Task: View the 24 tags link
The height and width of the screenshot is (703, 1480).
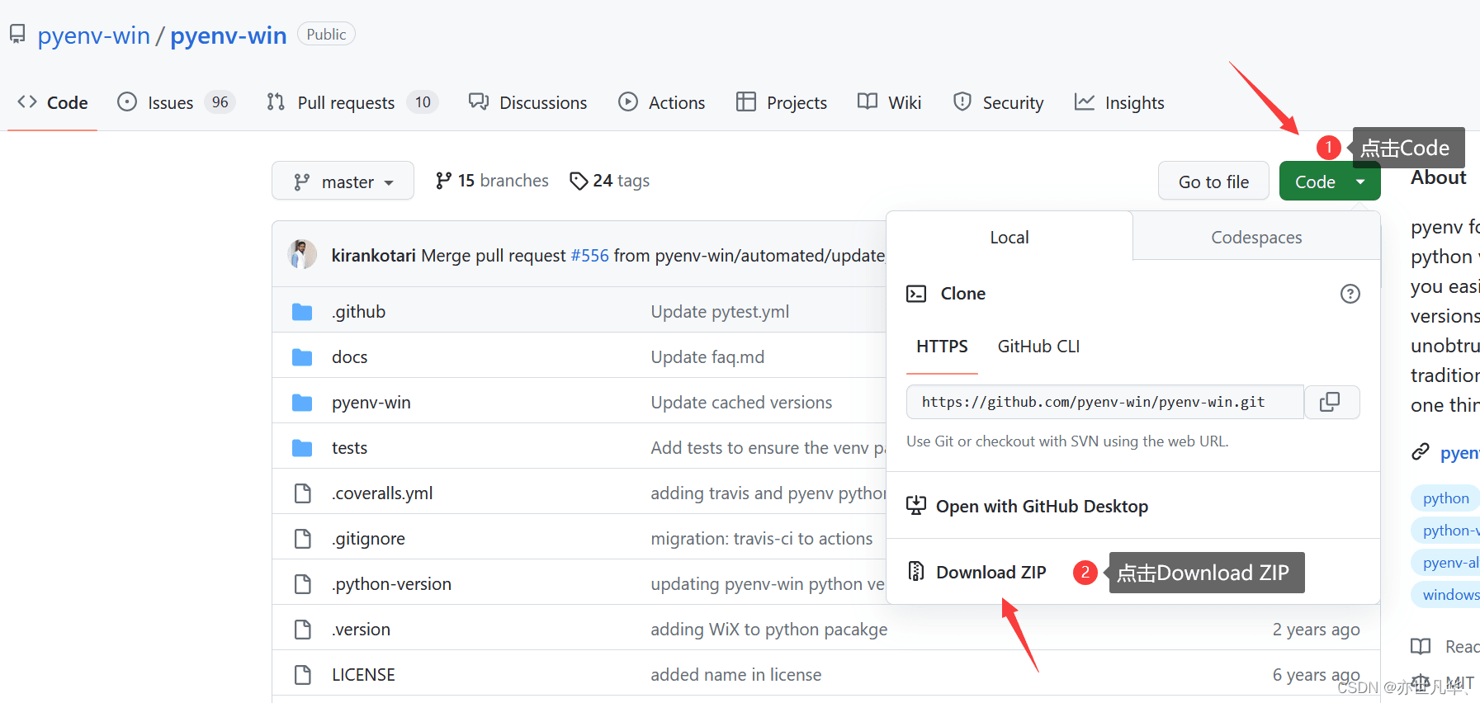Action: [610, 181]
